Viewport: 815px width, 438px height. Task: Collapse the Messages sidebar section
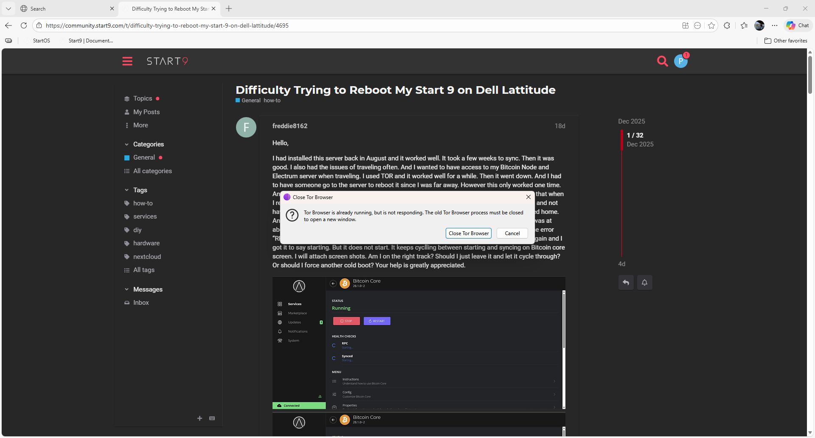[x=126, y=289]
